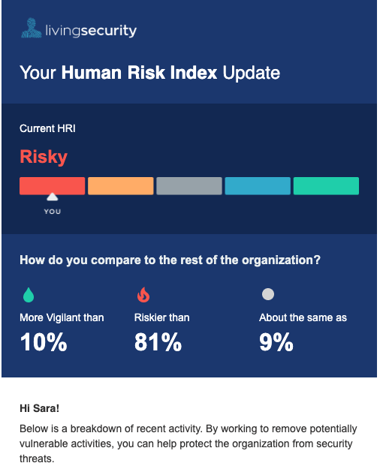Image resolution: width=380 pixels, height=472 pixels.
Task: Click the Human Risk Index Update heading
Action: click(x=149, y=73)
